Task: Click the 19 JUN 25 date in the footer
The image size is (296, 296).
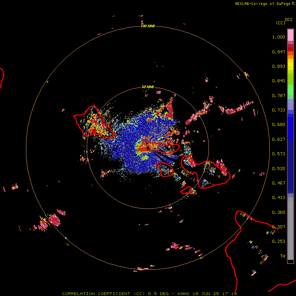Action: pyautogui.click(x=206, y=294)
